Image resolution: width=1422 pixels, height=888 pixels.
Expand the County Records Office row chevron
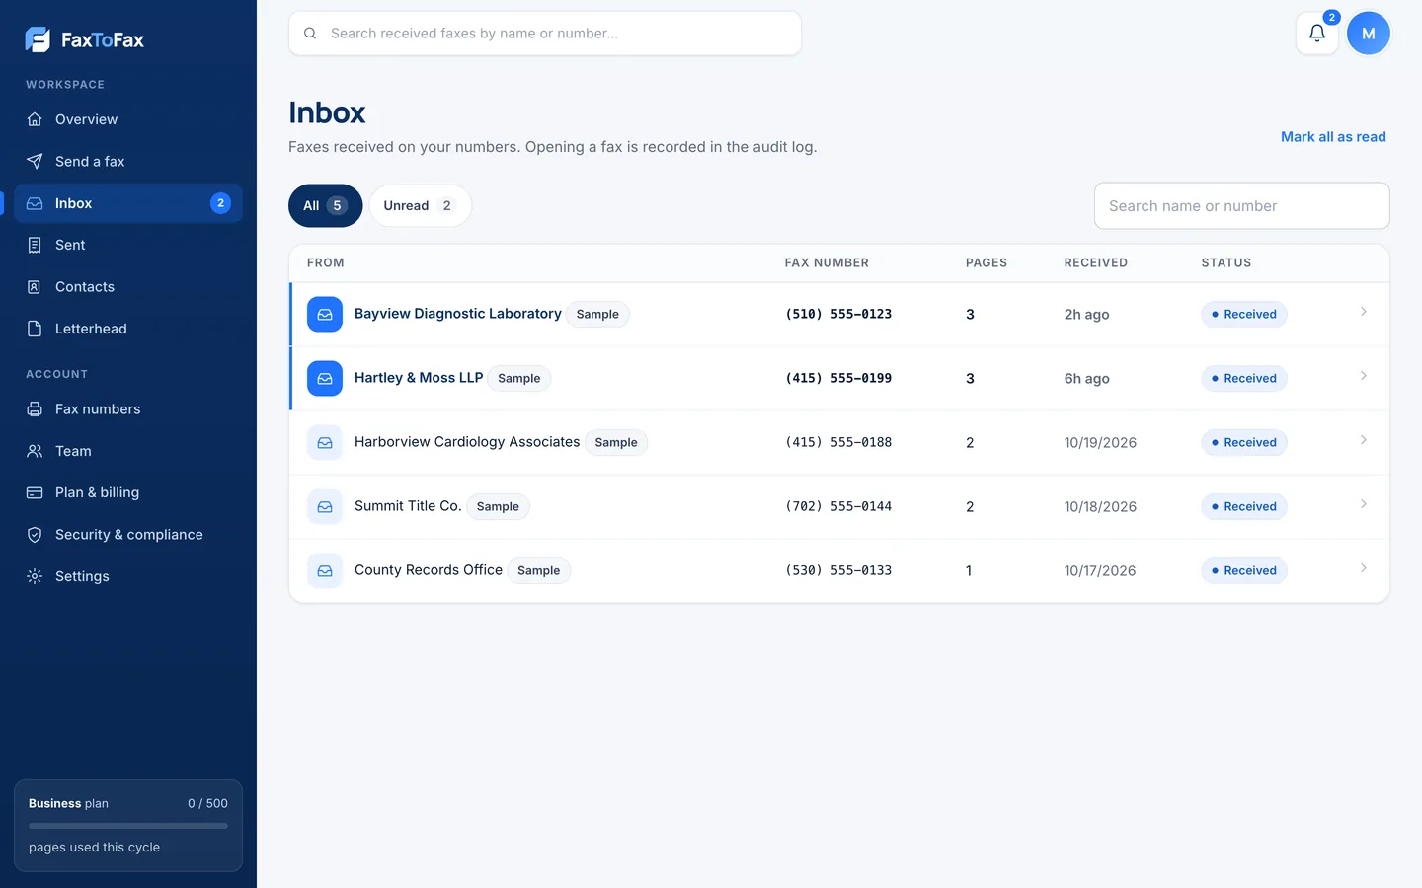tap(1363, 568)
